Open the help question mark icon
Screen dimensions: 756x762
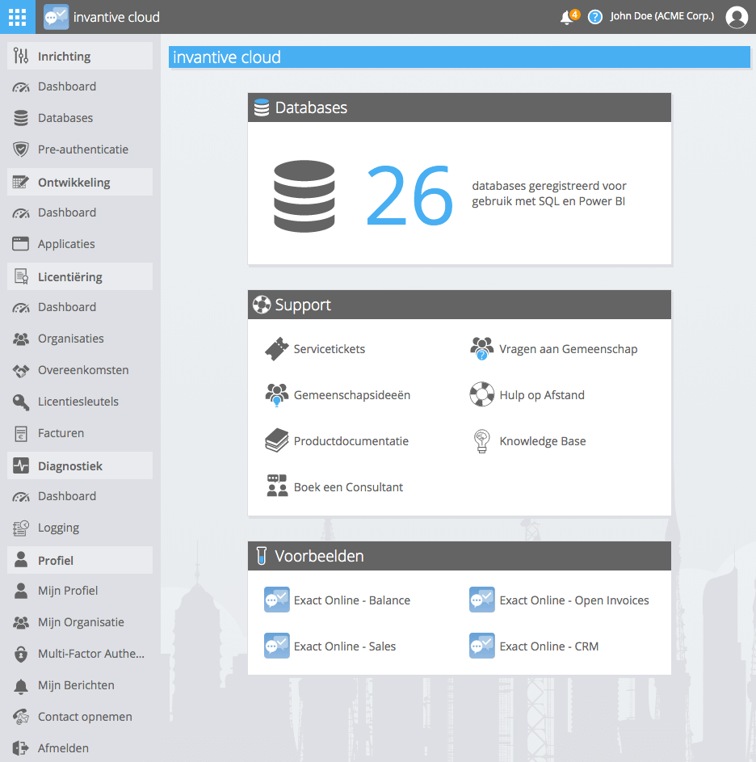(595, 17)
